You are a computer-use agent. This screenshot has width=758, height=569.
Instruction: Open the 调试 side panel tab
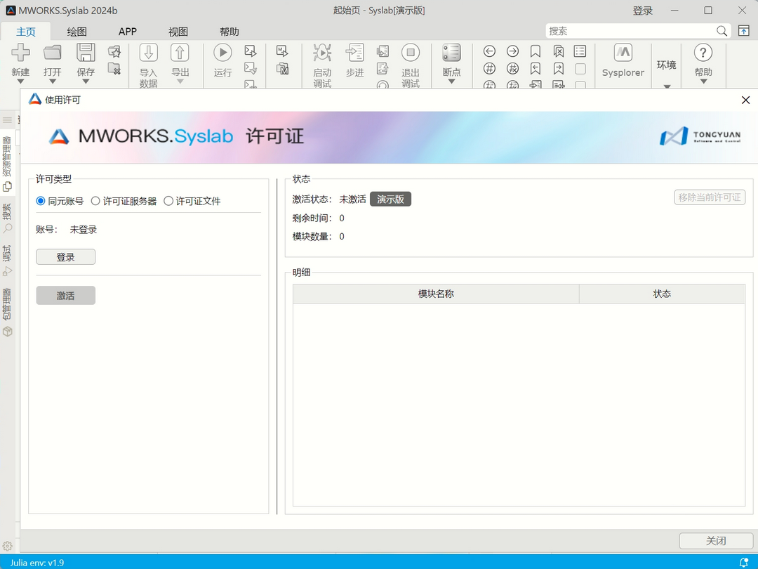(x=7, y=261)
